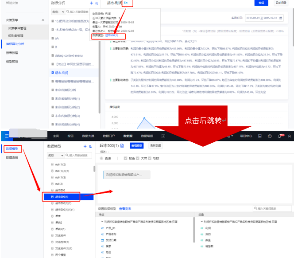Viewport: 294px width, 258px height.
Task: Click the bookmark icon in the navbar
Action: [260, 136]
